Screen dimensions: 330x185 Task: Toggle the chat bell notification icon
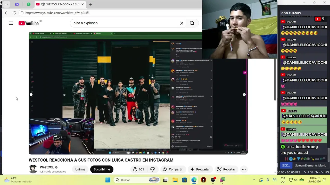[x=294, y=159]
